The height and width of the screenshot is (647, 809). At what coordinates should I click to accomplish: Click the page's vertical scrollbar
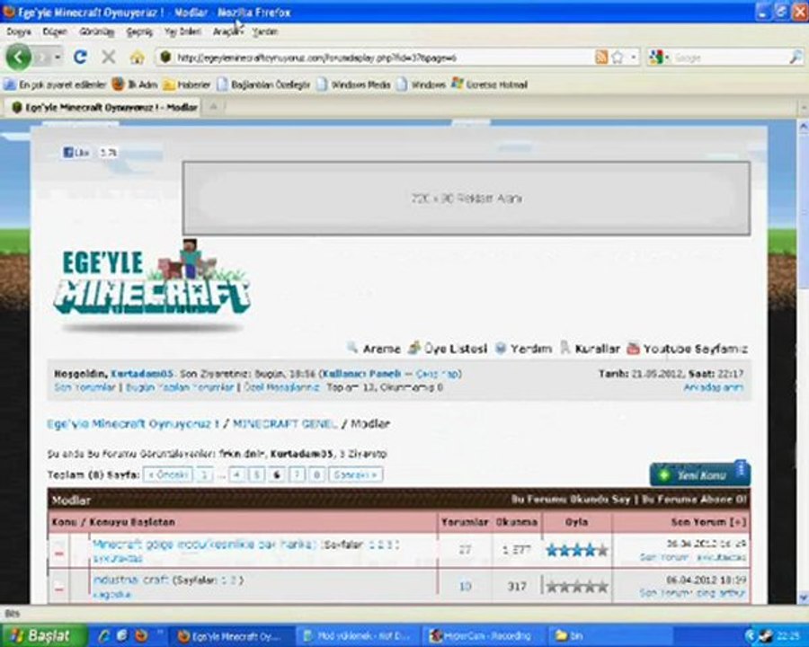pos(803,361)
